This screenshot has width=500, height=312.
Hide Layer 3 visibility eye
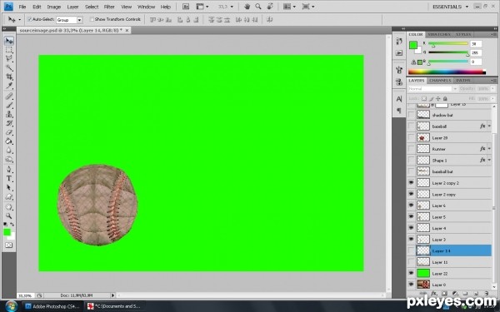(411, 239)
